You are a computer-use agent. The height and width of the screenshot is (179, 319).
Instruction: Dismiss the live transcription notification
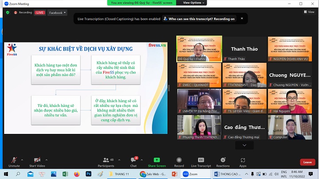242,18
